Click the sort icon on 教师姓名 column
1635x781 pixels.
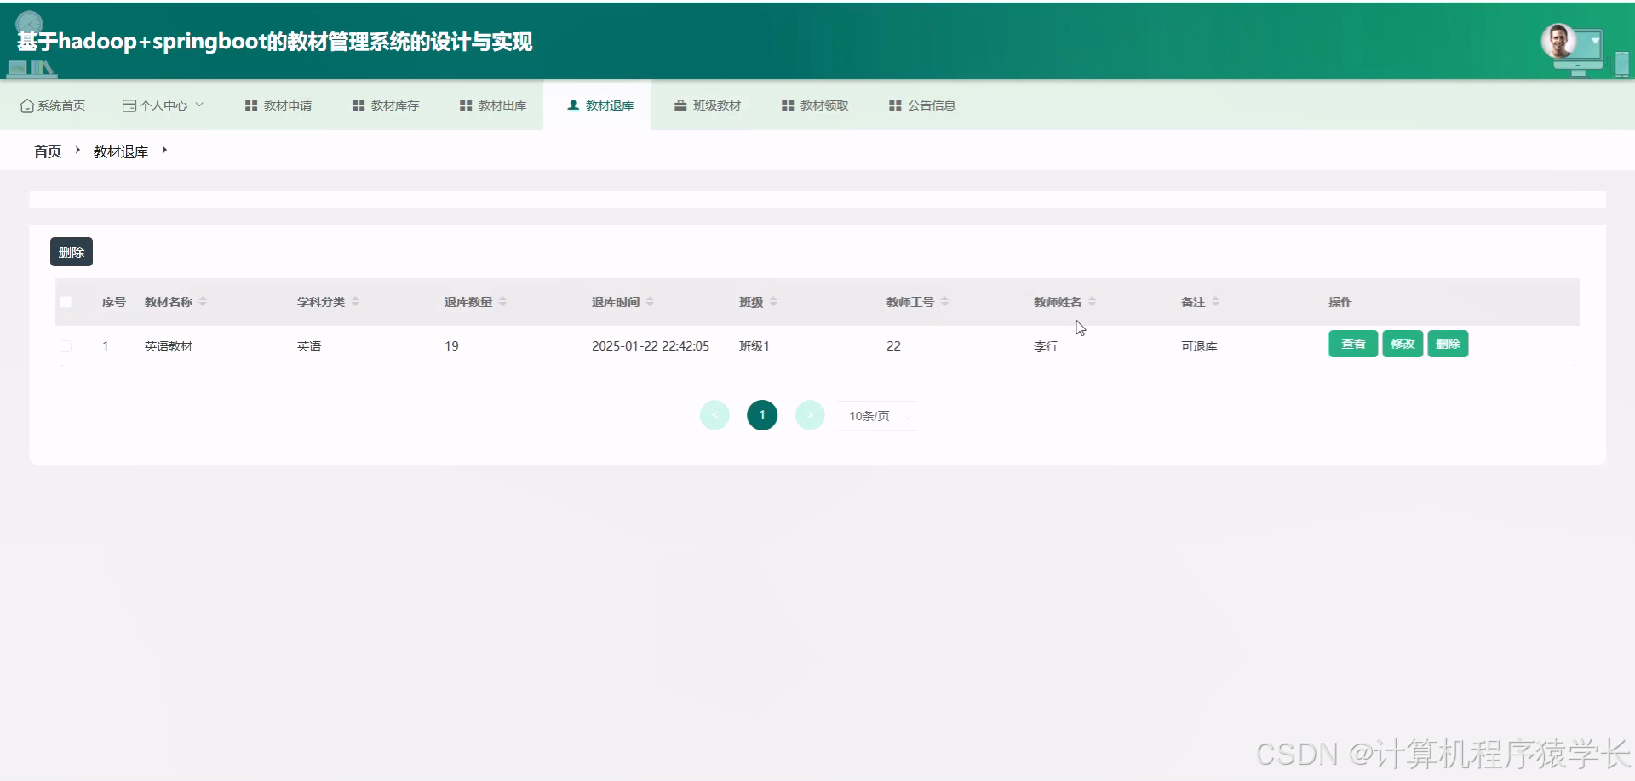(1093, 301)
